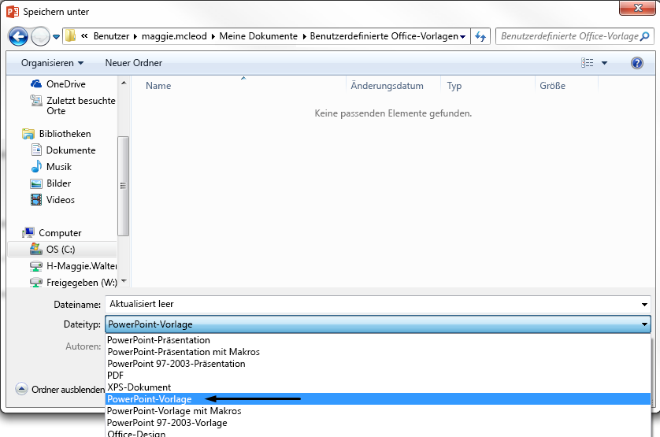Sort by the Typ column header
This screenshot has height=437, width=660.
coord(454,86)
